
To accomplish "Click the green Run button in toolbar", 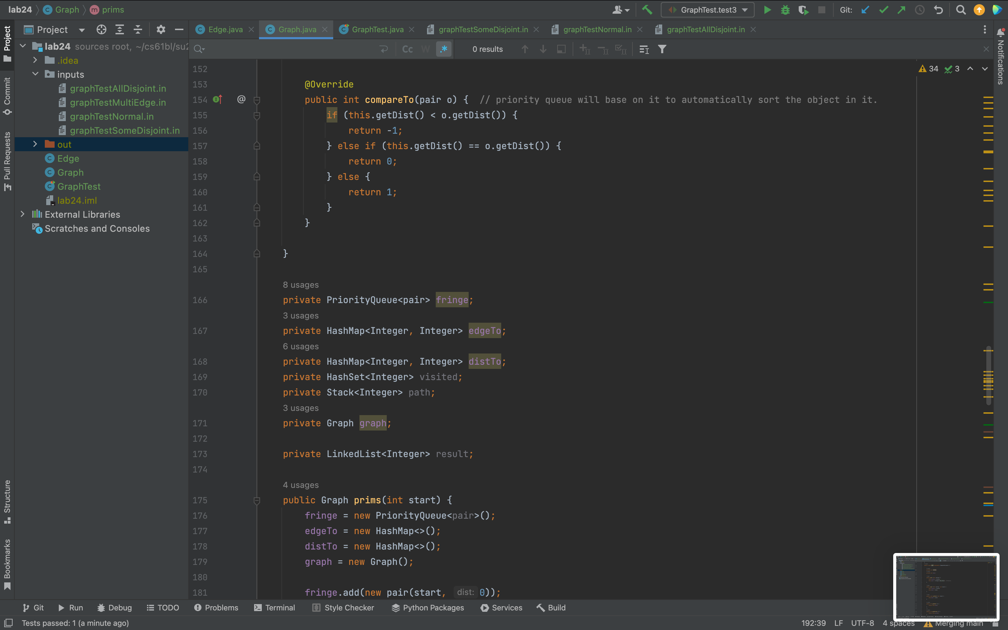I will tap(767, 10).
